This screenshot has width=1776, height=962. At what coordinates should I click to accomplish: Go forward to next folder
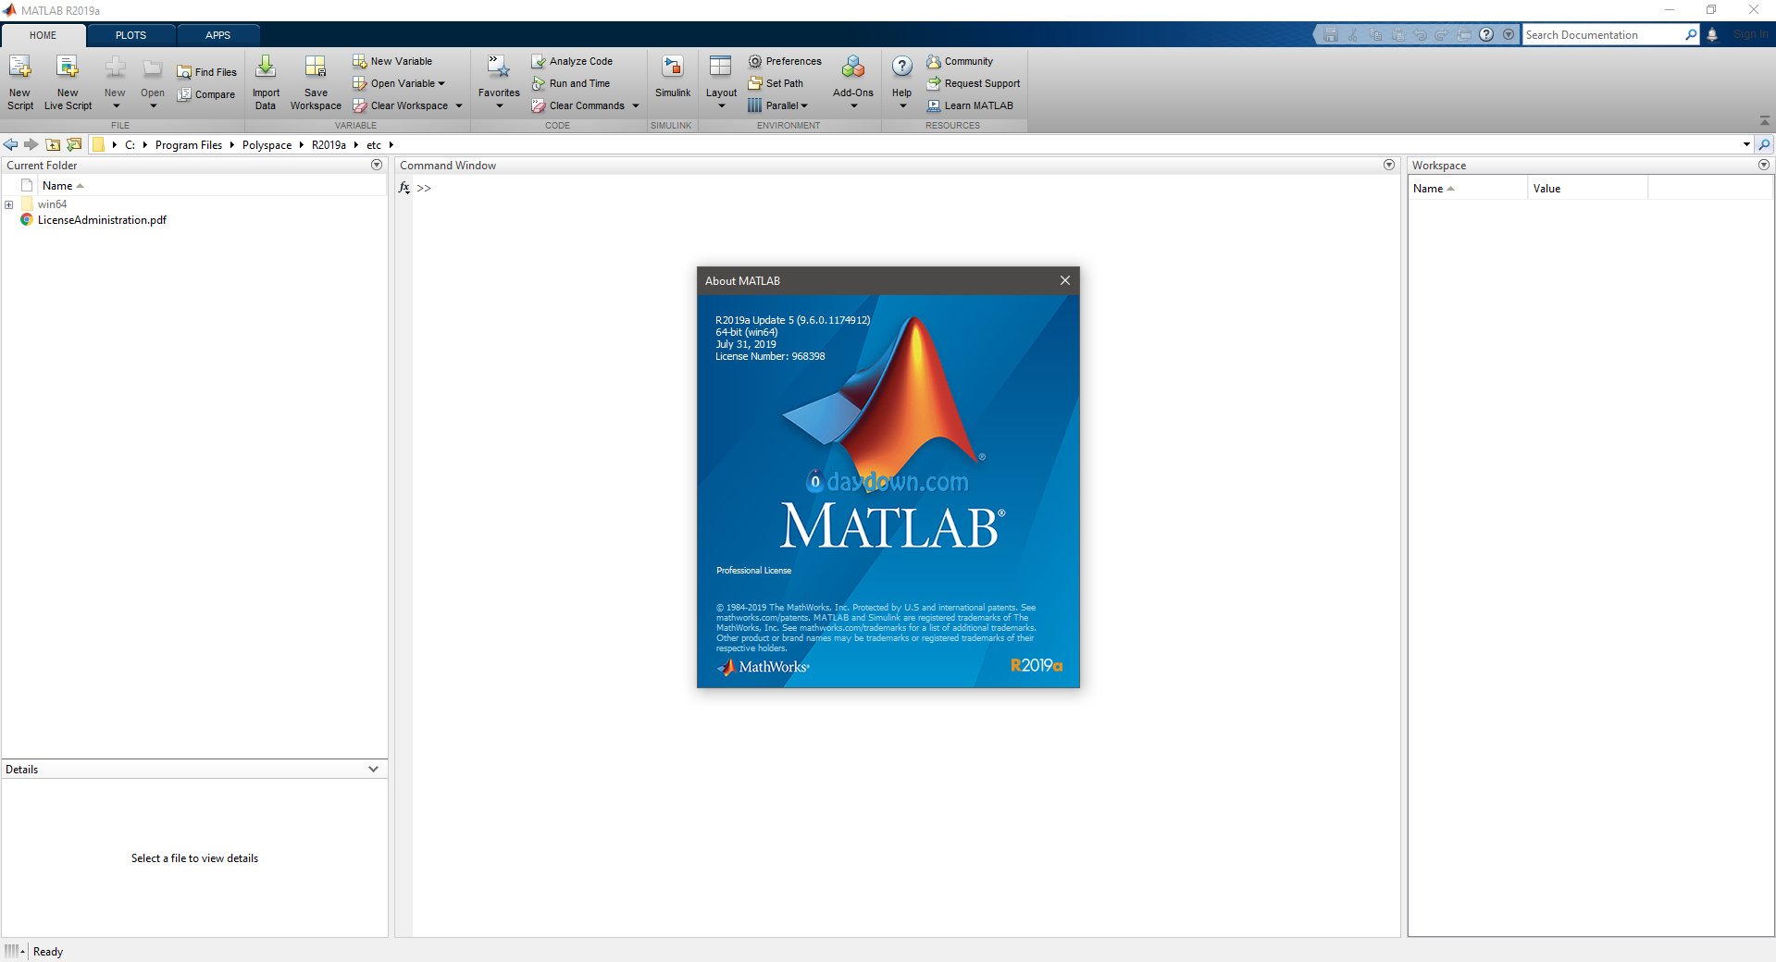31,144
